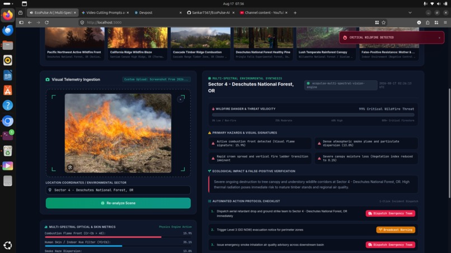This screenshot has height=253, width=451.
Task: Click the Firefox View icon left of tabs
Action: click(x=20, y=13)
